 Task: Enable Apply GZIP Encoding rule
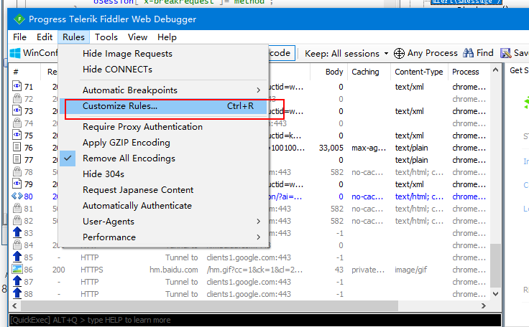tap(164, 143)
